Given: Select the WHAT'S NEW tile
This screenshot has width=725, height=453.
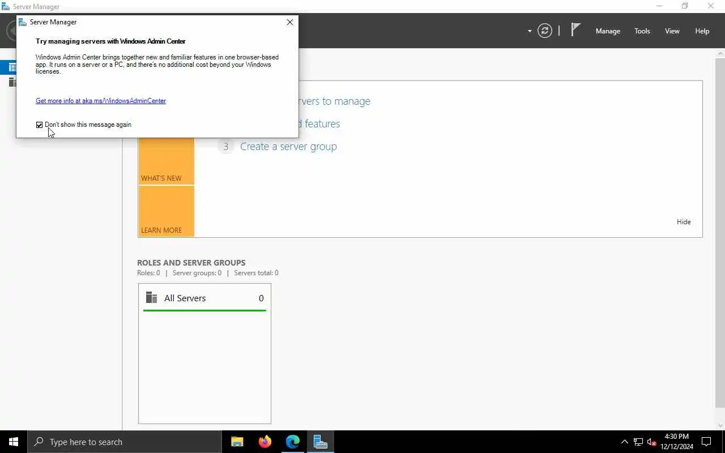Looking at the screenshot, I should (166, 161).
